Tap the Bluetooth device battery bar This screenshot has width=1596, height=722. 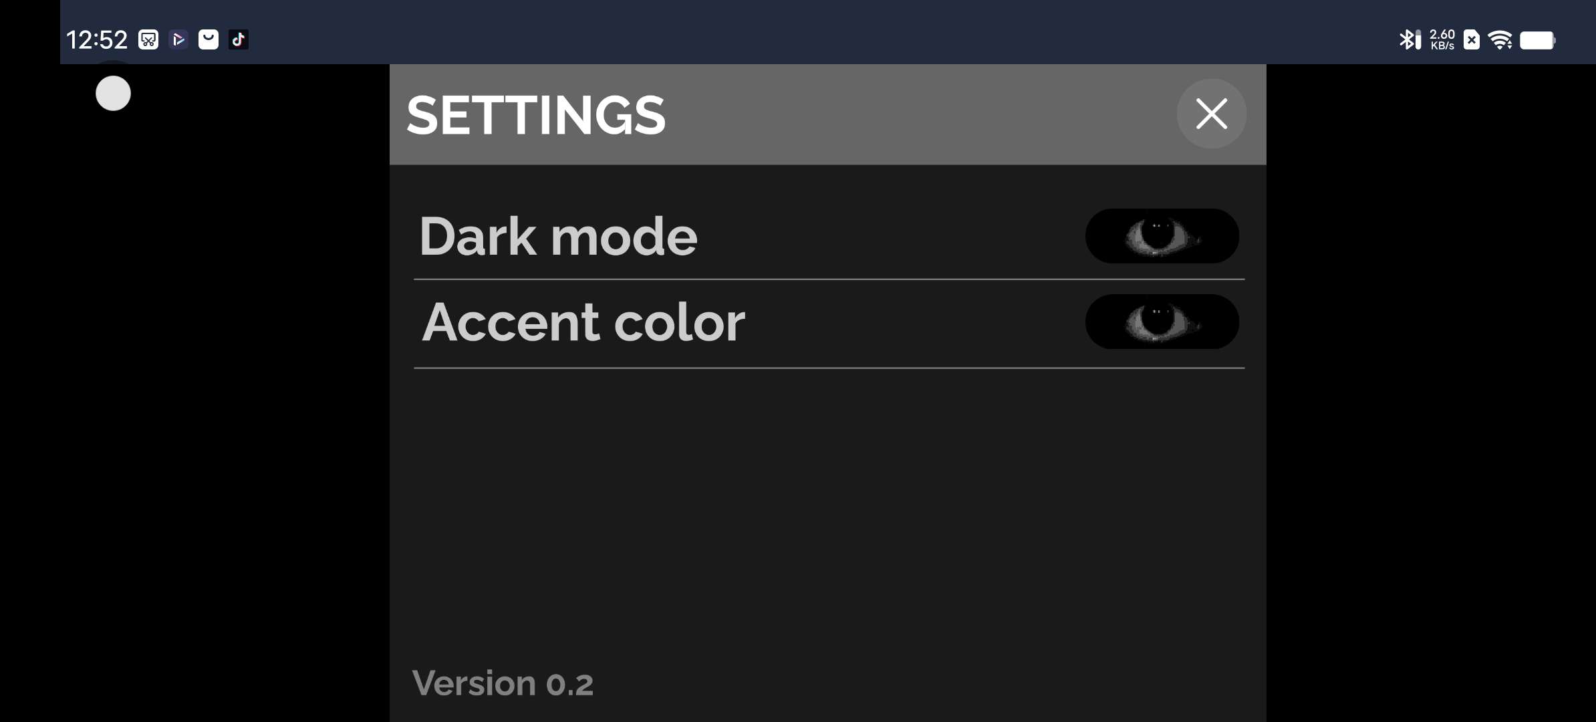point(1418,40)
